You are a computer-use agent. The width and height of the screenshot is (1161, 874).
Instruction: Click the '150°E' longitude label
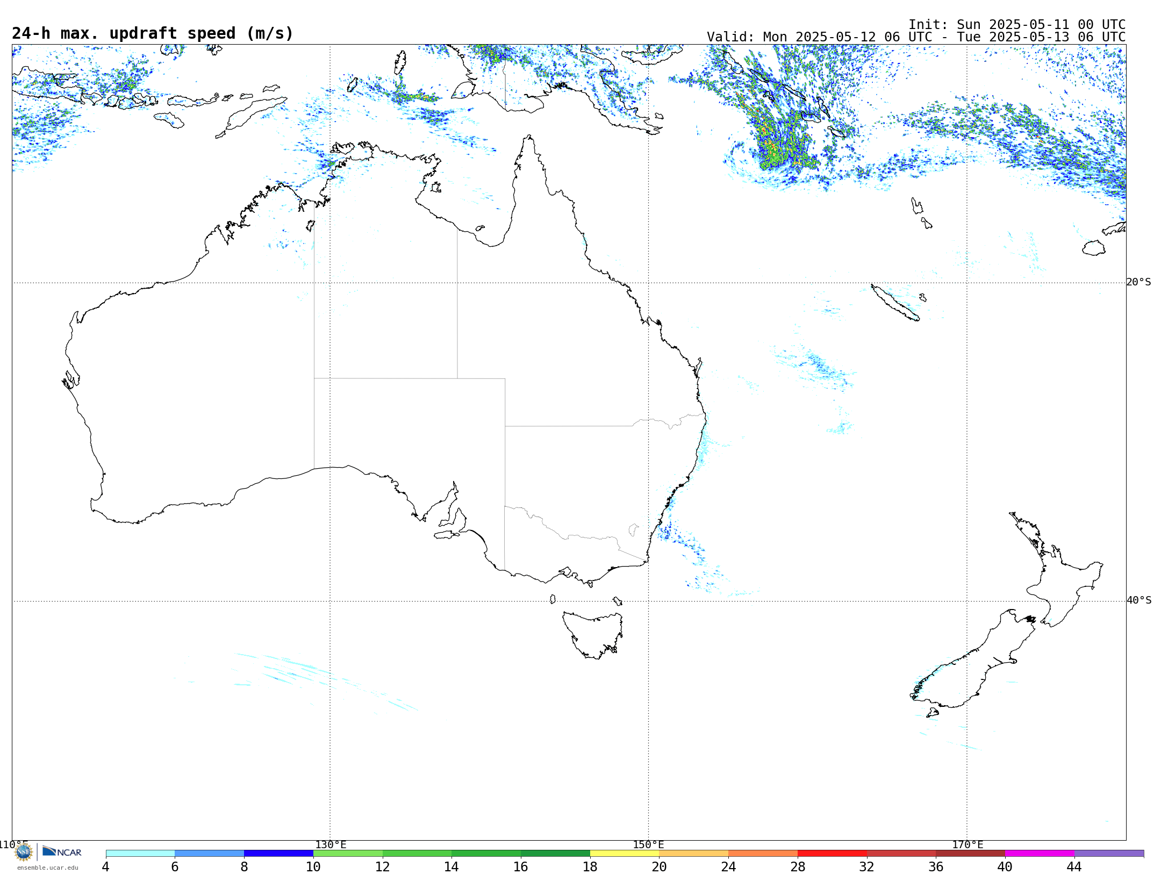tap(649, 844)
